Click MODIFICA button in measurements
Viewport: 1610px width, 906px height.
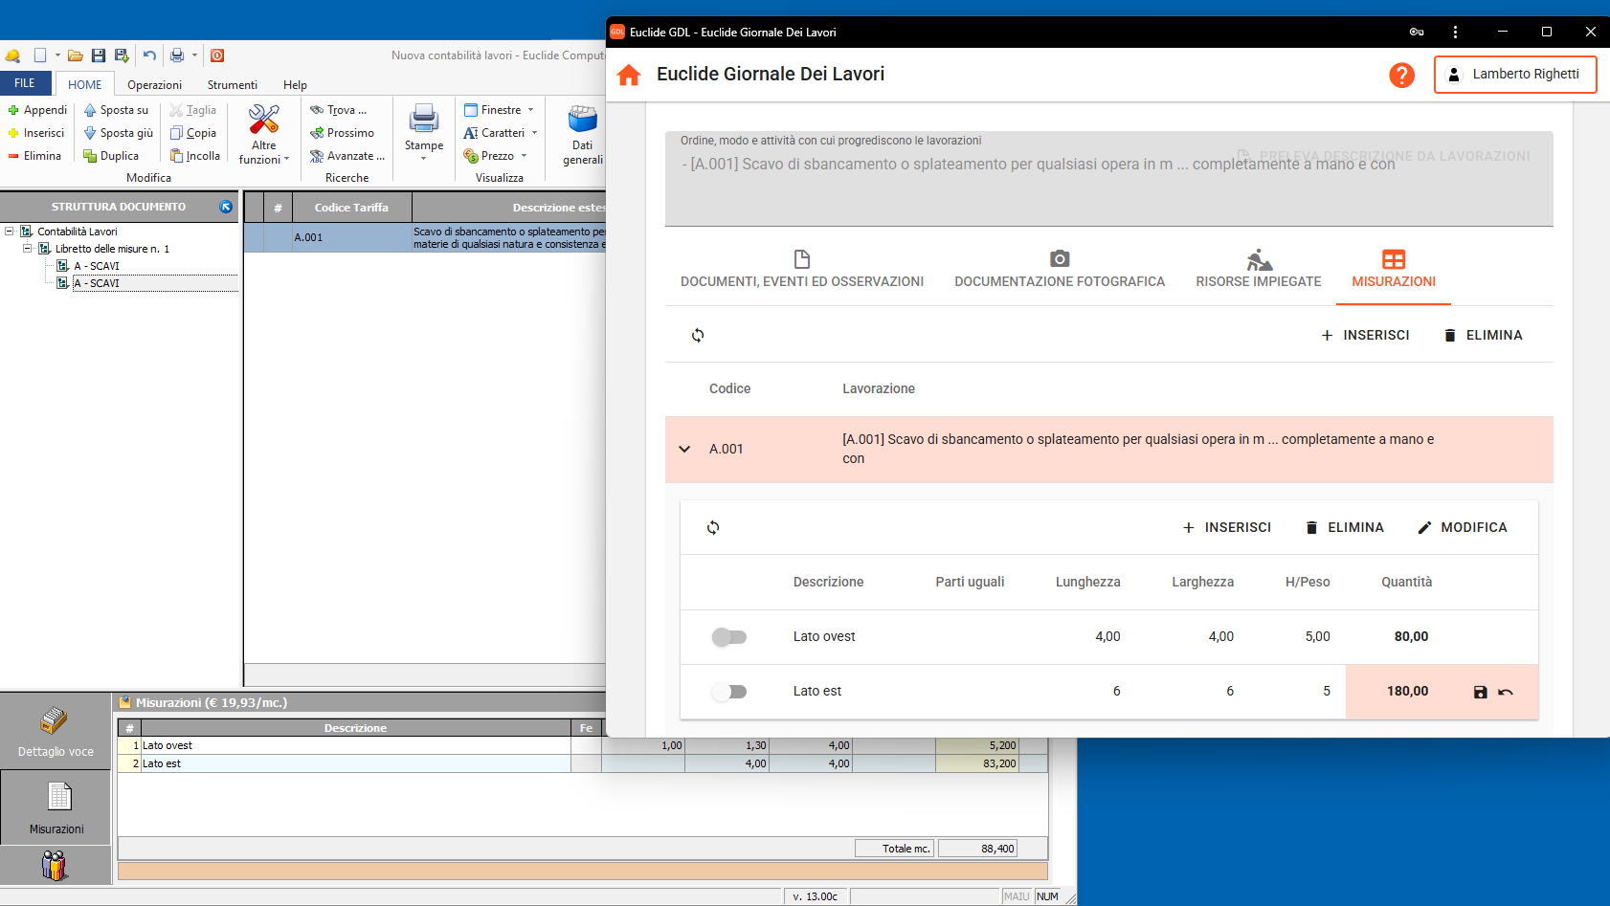(1462, 528)
